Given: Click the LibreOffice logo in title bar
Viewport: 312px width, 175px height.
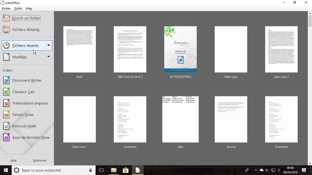Looking at the screenshot, I should pos(3,3).
